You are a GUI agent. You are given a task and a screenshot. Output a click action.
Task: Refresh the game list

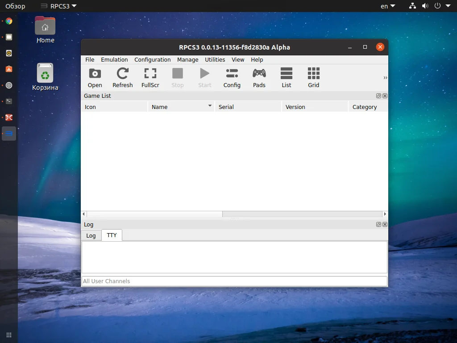[122, 77]
